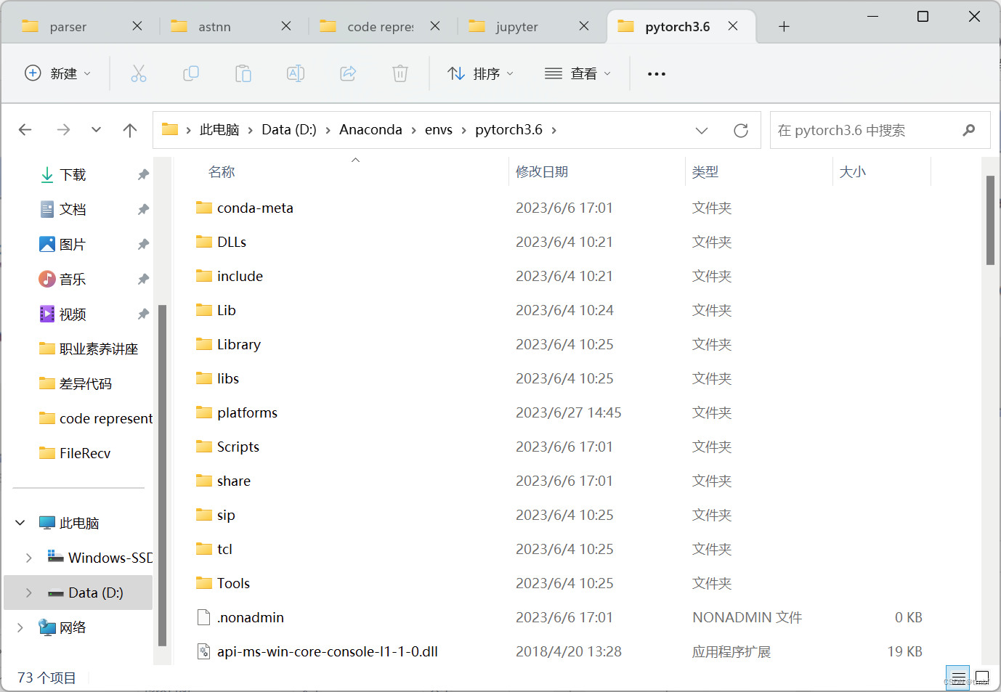
Task: Click the navigation pane scrollbar
Action: tap(162, 476)
